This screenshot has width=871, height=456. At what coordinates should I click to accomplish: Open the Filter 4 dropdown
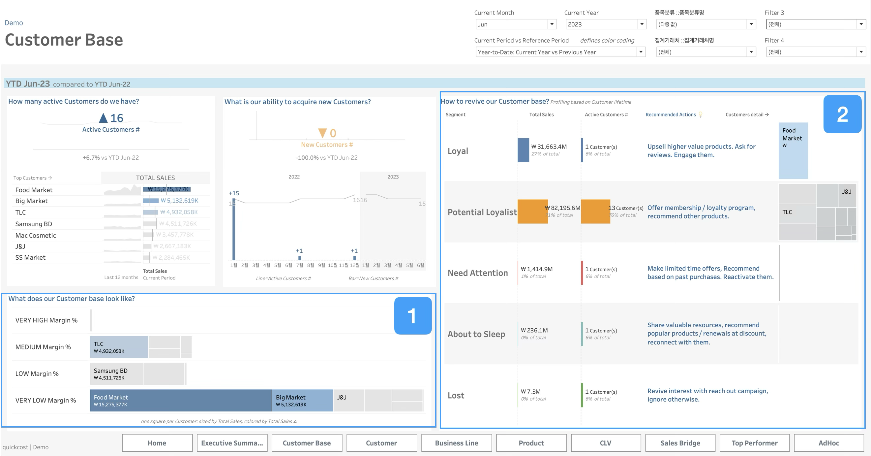pyautogui.click(x=861, y=52)
